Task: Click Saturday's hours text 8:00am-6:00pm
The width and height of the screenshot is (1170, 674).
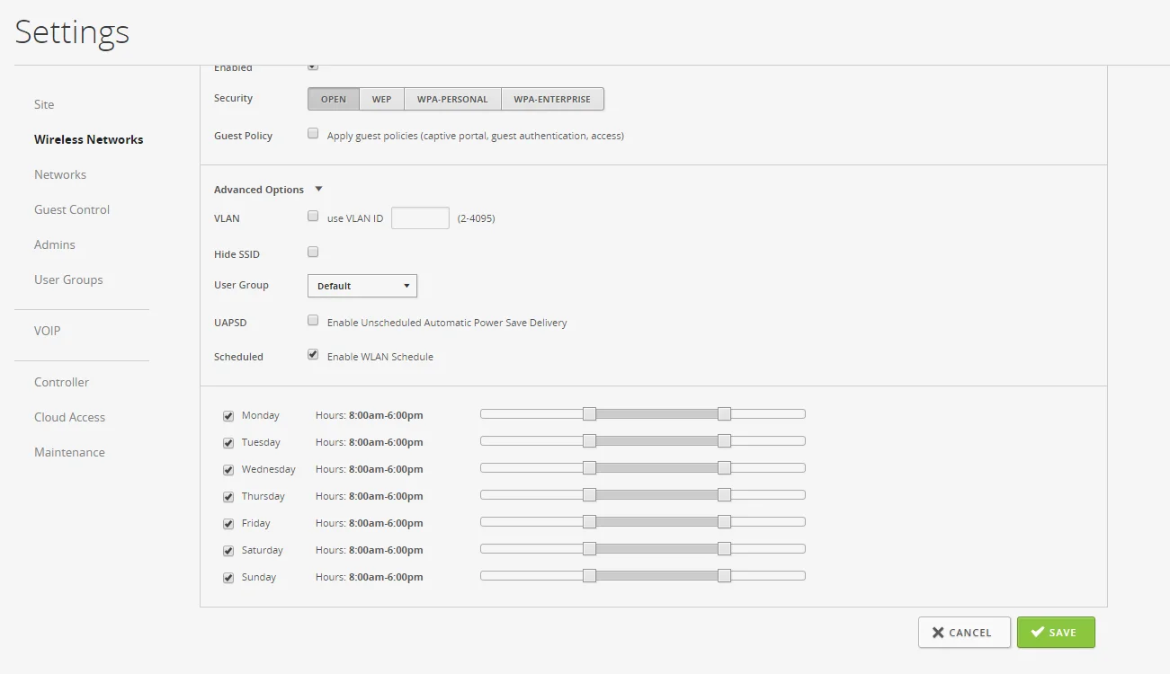Action: pyautogui.click(x=386, y=550)
